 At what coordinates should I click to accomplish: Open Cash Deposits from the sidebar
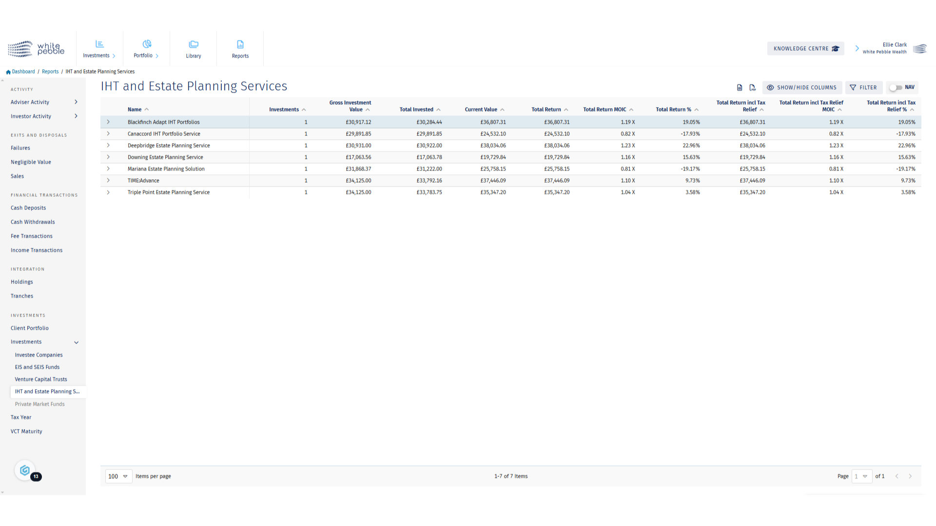point(28,208)
